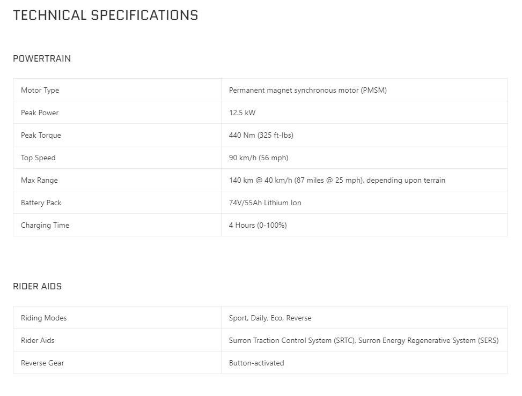The image size is (522, 396).
Task: Click the Peak Torque label
Action: 41,136
